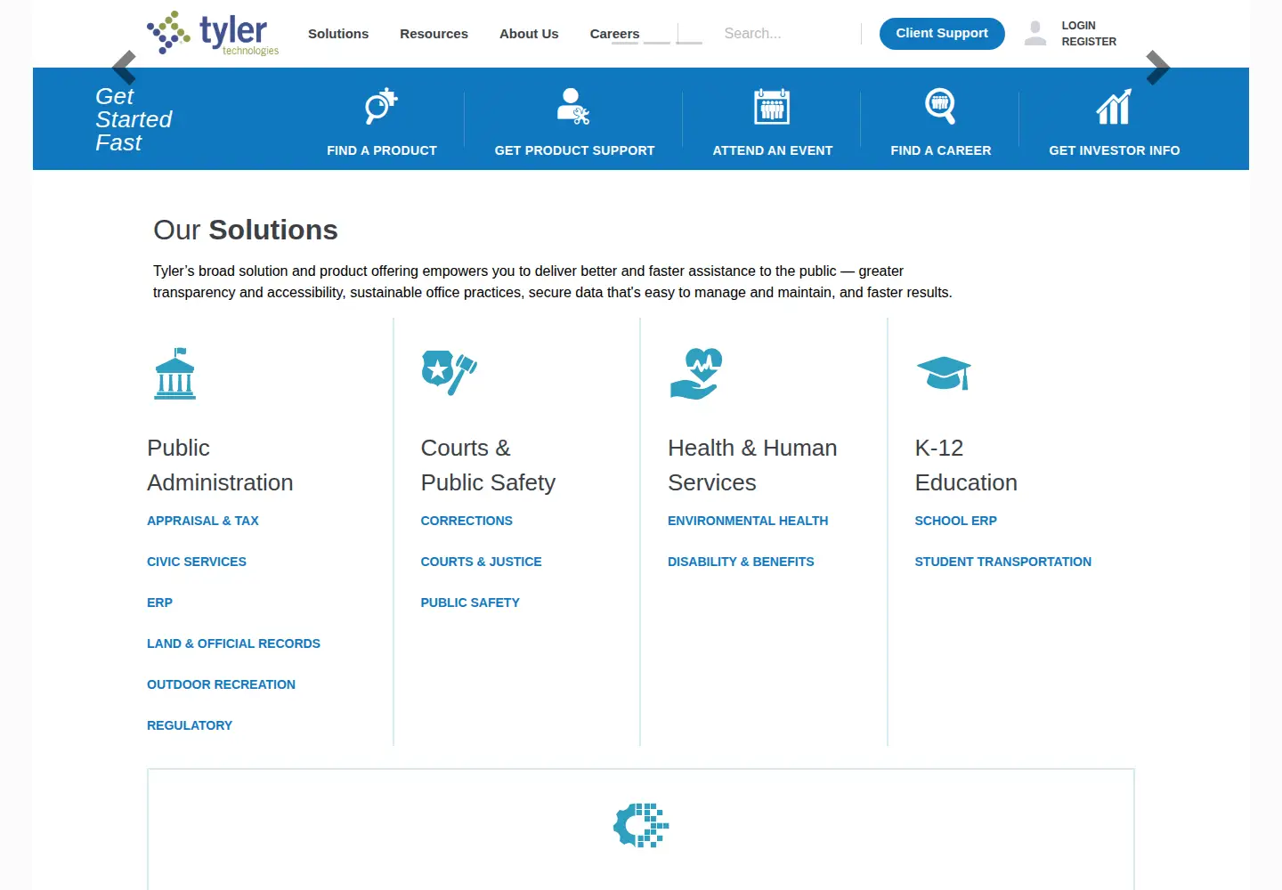Click the Attend an Event calendar icon
The width and height of the screenshot is (1282, 890).
(x=772, y=106)
